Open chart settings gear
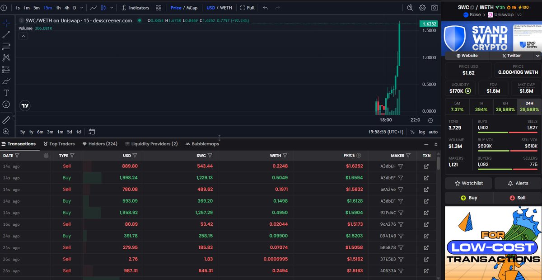542x280 pixels. (x=422, y=8)
